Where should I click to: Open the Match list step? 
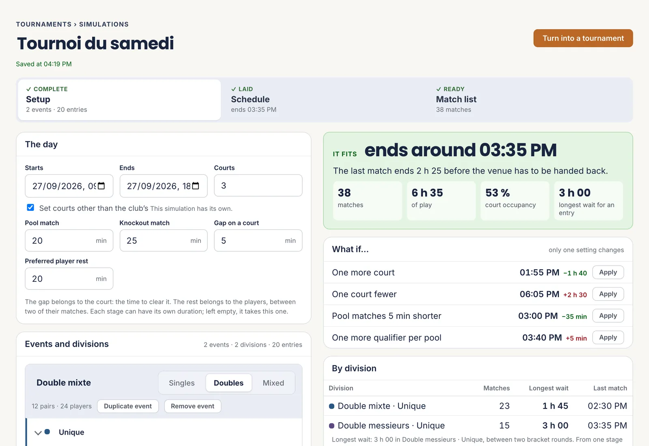(529, 100)
